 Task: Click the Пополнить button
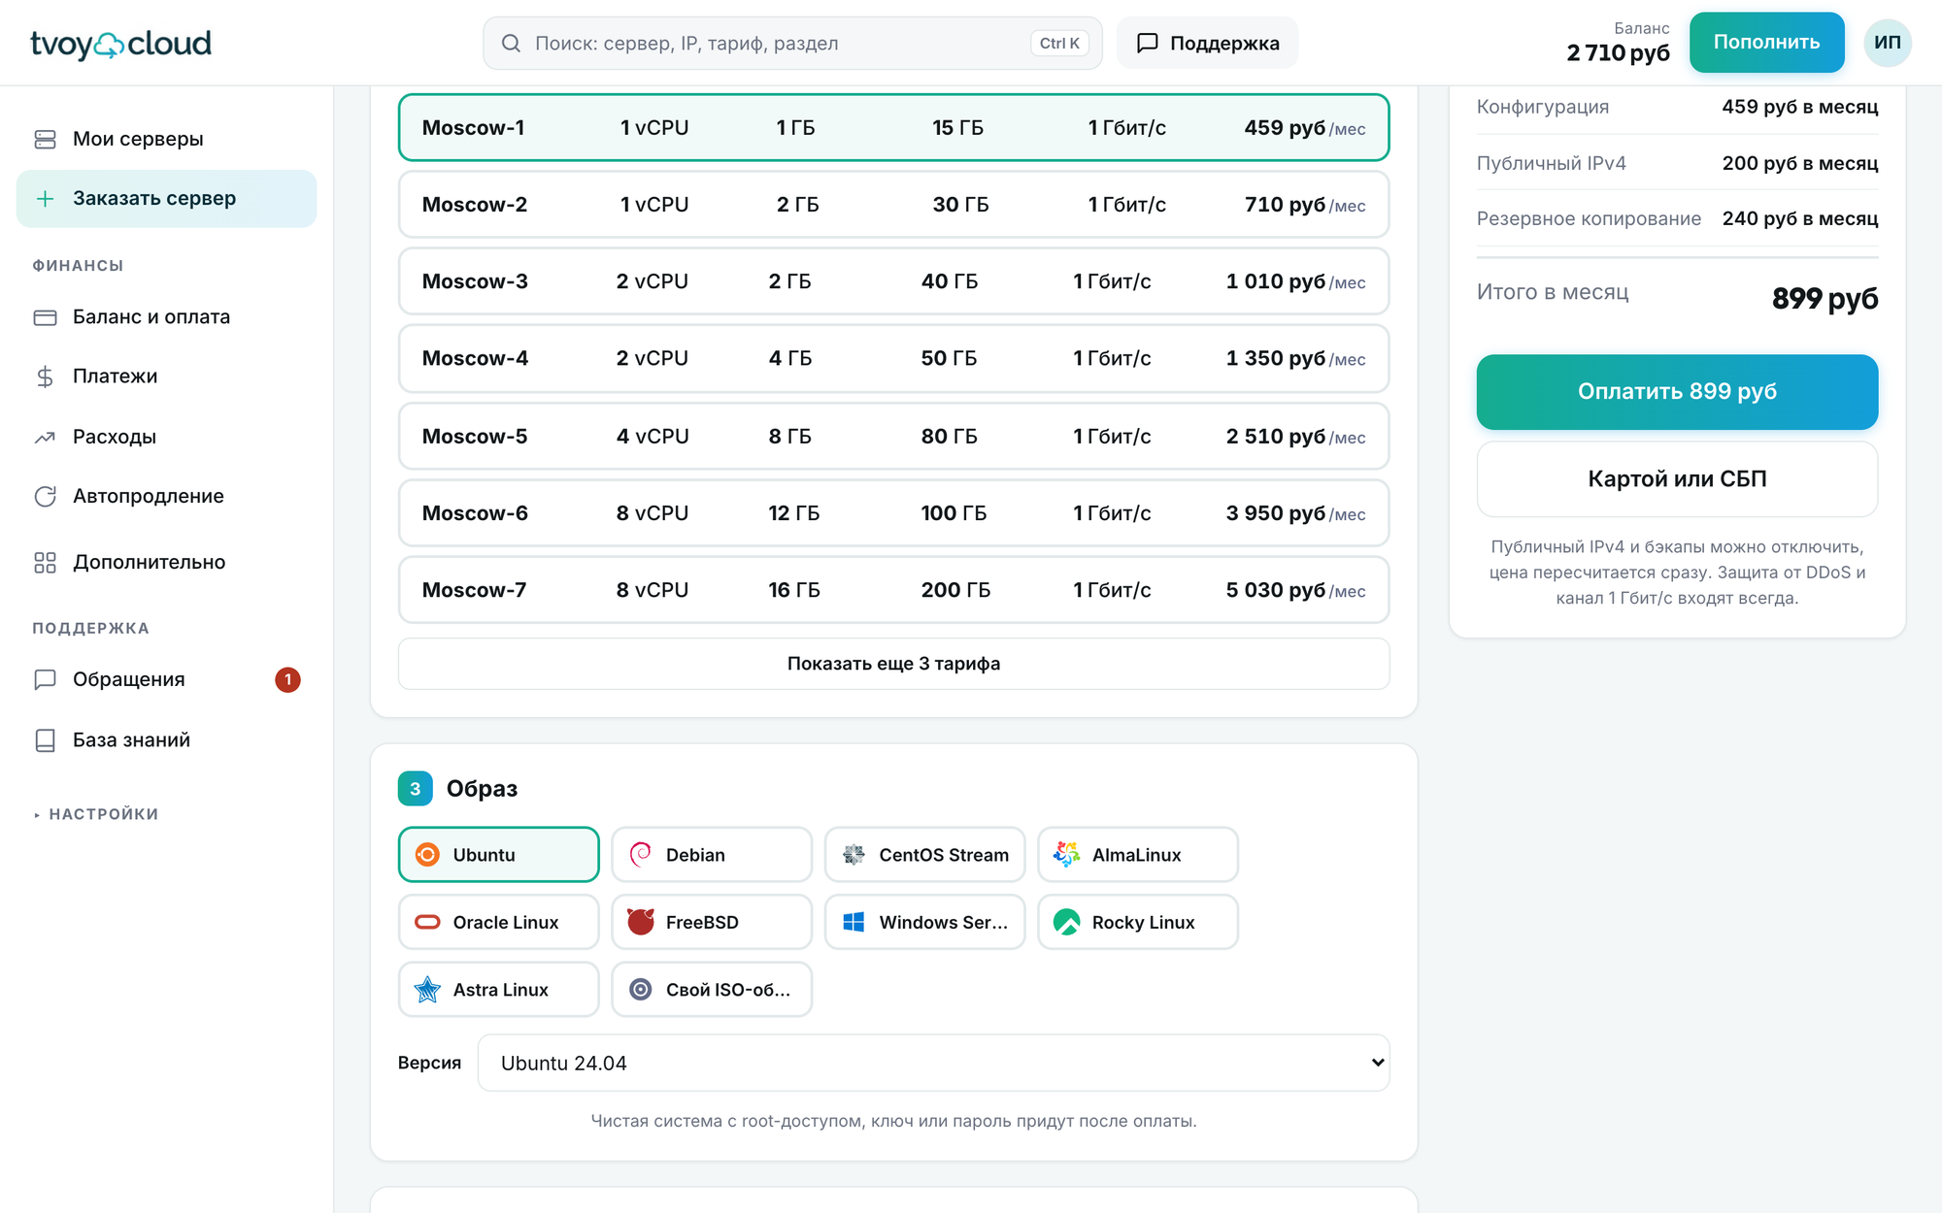[x=1766, y=42]
